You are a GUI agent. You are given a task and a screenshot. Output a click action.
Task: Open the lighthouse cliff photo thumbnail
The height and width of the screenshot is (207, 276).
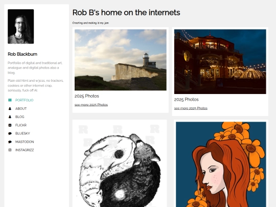pos(121,60)
